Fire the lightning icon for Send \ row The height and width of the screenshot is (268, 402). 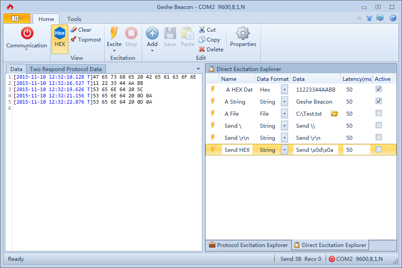coord(213,126)
